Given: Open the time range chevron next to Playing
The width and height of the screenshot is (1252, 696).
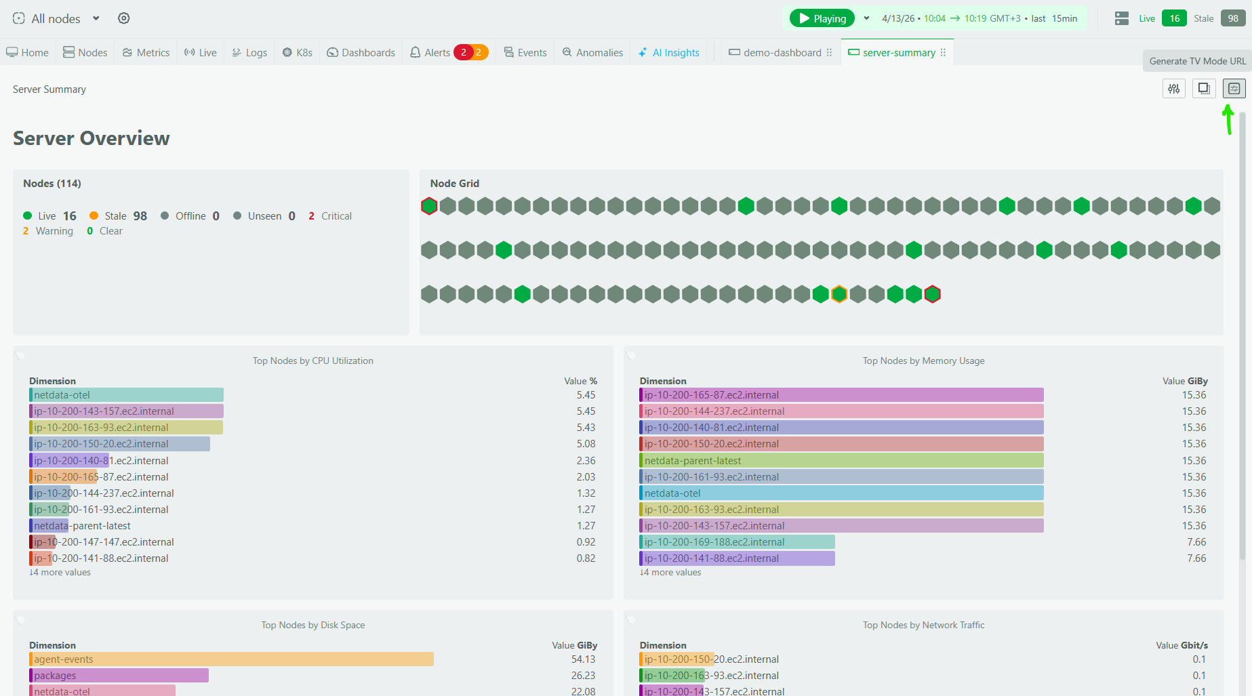Looking at the screenshot, I should click(x=866, y=18).
